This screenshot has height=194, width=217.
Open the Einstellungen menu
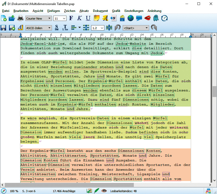click(134, 11)
